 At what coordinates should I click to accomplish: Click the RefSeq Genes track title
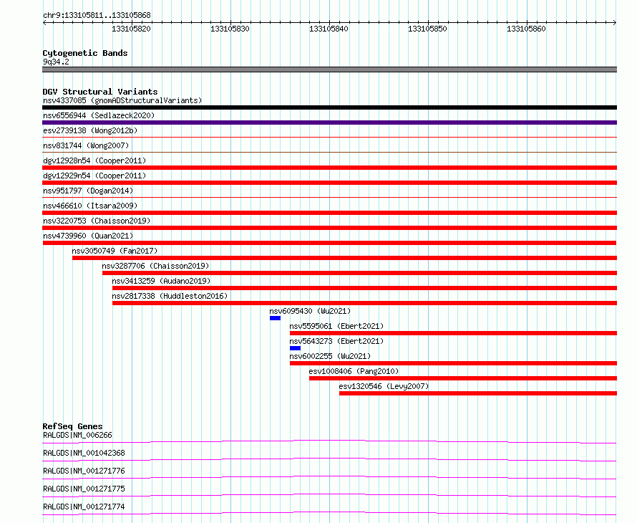pyautogui.click(x=72, y=426)
